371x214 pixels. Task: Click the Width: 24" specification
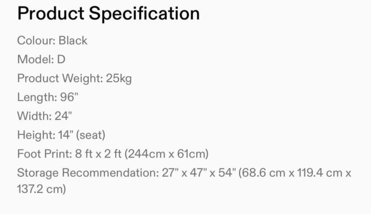44,116
